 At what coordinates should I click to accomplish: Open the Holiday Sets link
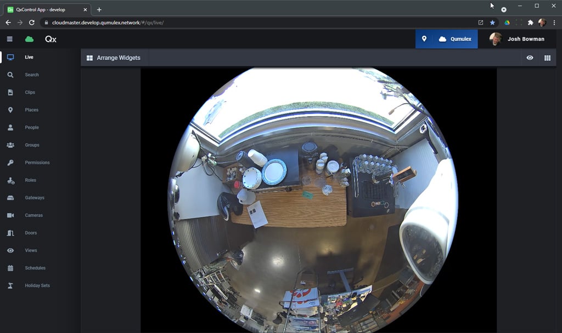[x=37, y=285]
